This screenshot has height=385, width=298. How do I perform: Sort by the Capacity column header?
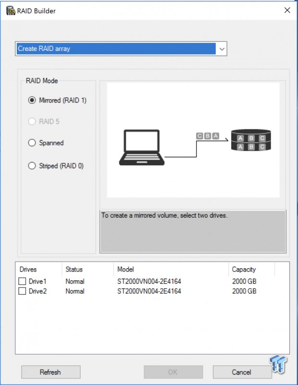[x=244, y=269]
